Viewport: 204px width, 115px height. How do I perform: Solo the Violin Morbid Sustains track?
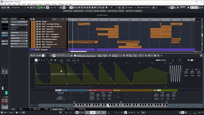(x=40, y=39)
